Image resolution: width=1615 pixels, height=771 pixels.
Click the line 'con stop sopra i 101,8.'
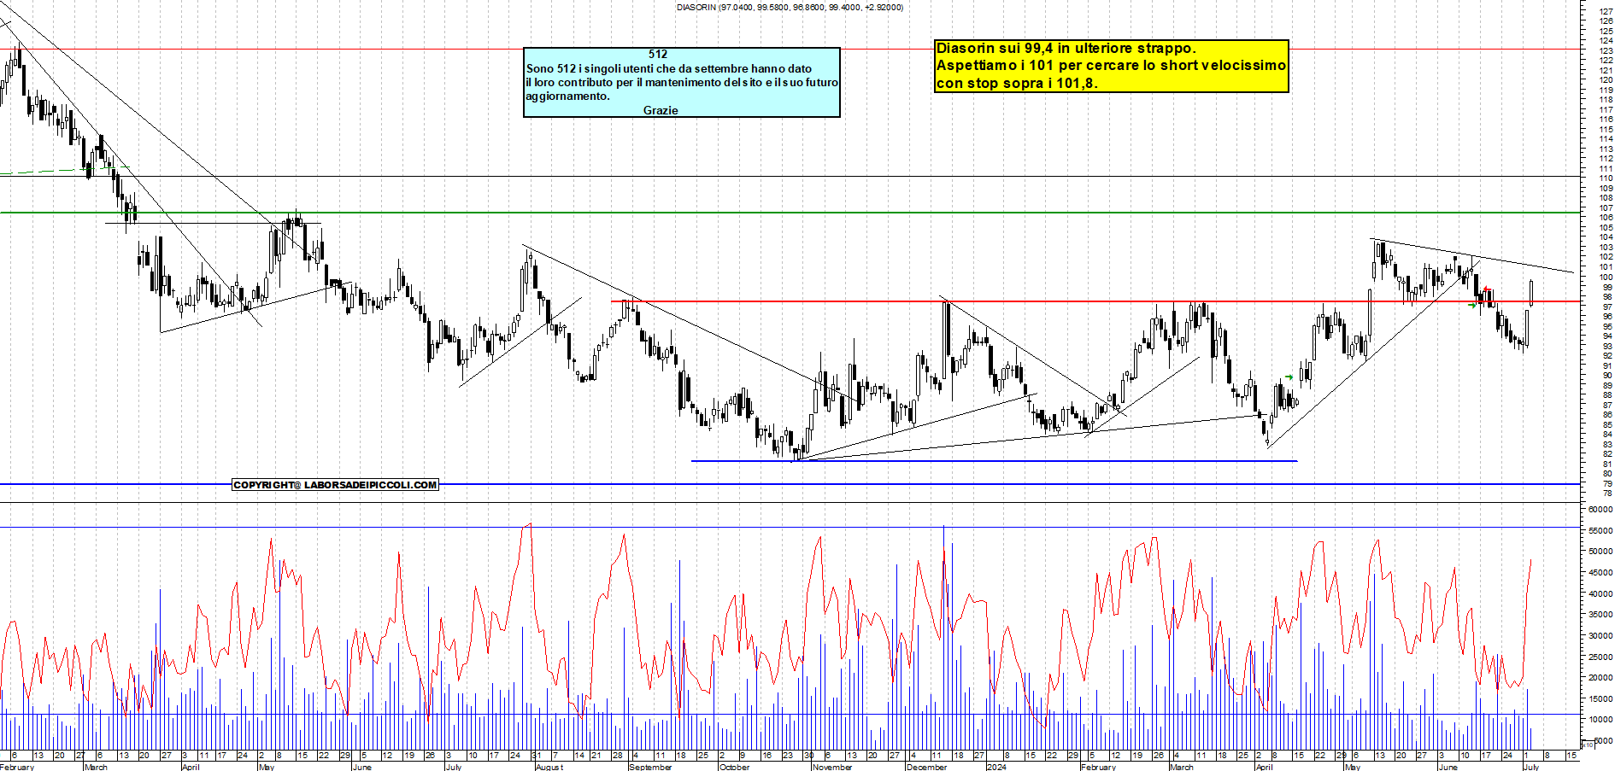click(1017, 83)
